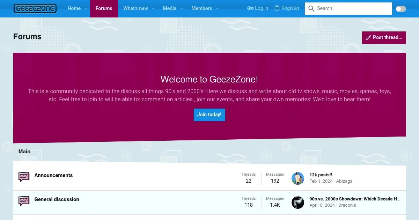Open Announcements forum speech-bubble icon
419x220 pixels.
[x=24, y=177]
